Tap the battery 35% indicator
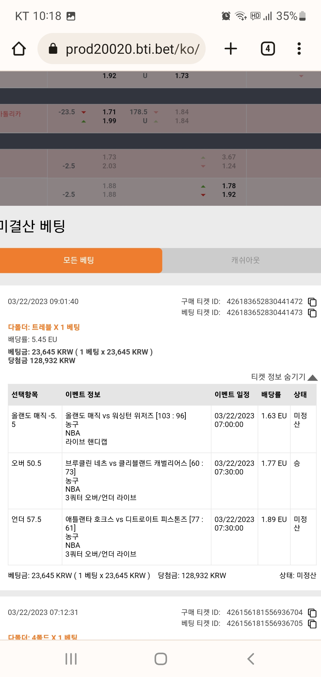Viewport: 321px width, 677px height. [291, 16]
